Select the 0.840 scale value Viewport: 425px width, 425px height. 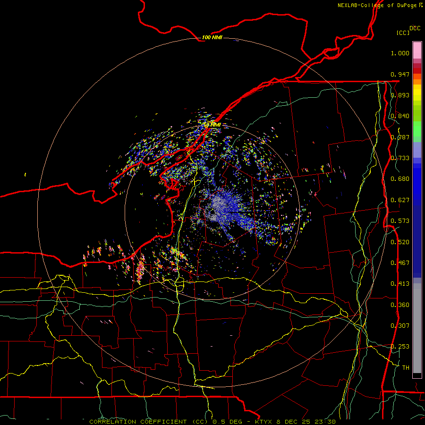click(400, 116)
